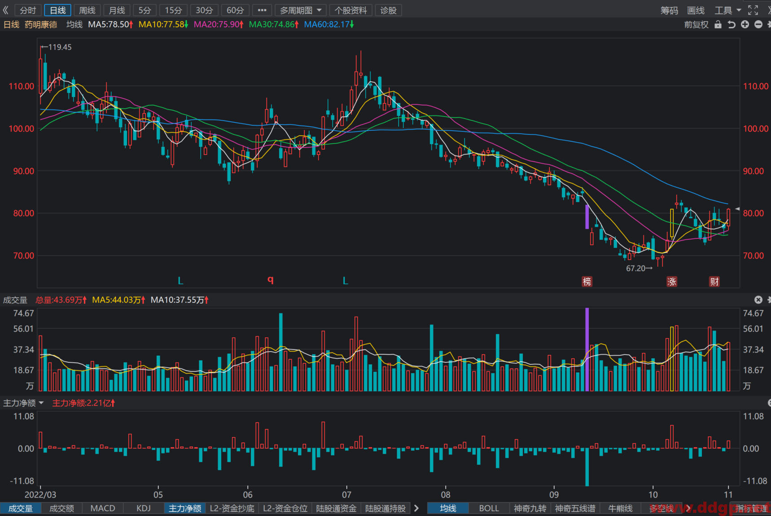Viewport: 771px width, 516px height.
Task: Click the 主力净额:2.21亿 value
Action: point(83,403)
